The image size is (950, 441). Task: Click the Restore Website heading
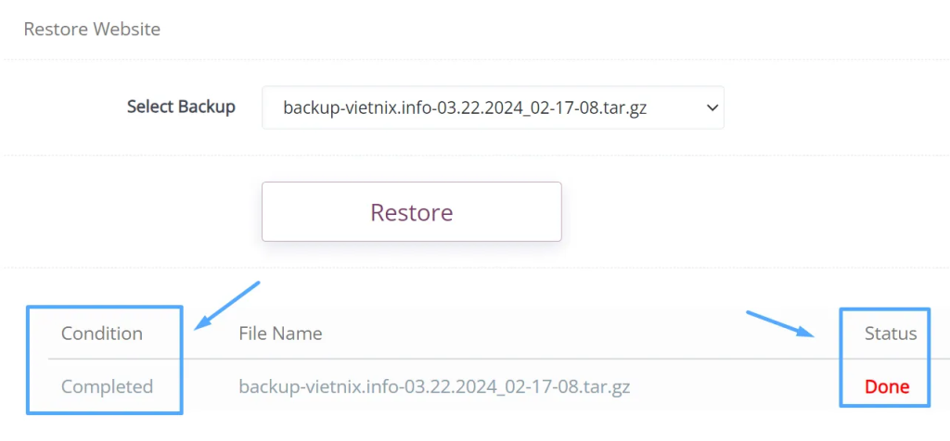coord(92,30)
